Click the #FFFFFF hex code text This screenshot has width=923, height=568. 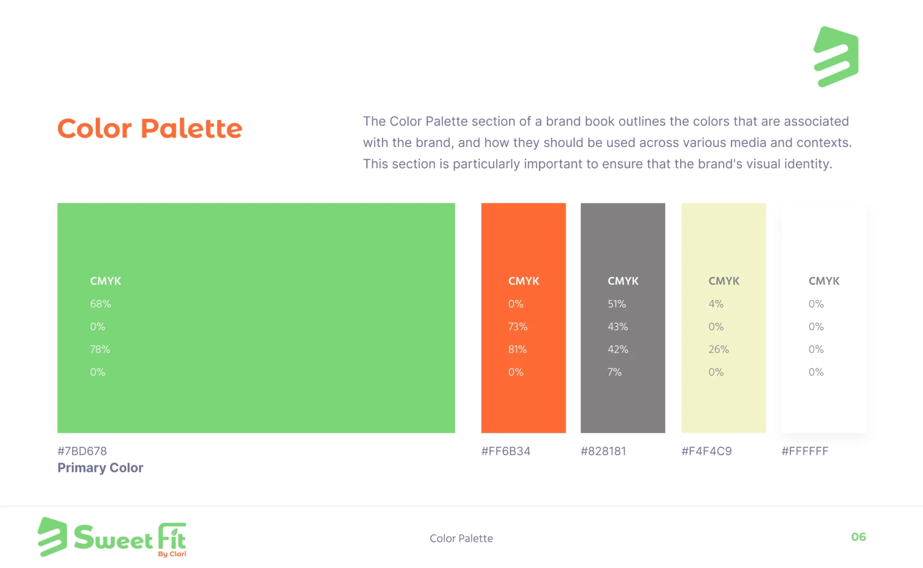point(805,451)
